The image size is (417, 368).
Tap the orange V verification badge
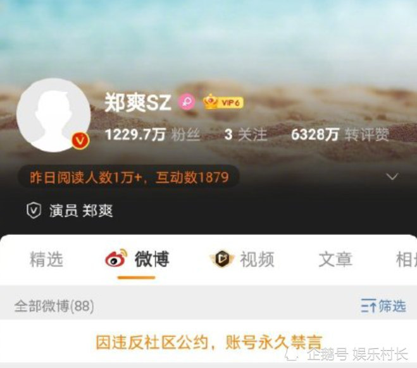pyautogui.click(x=80, y=141)
